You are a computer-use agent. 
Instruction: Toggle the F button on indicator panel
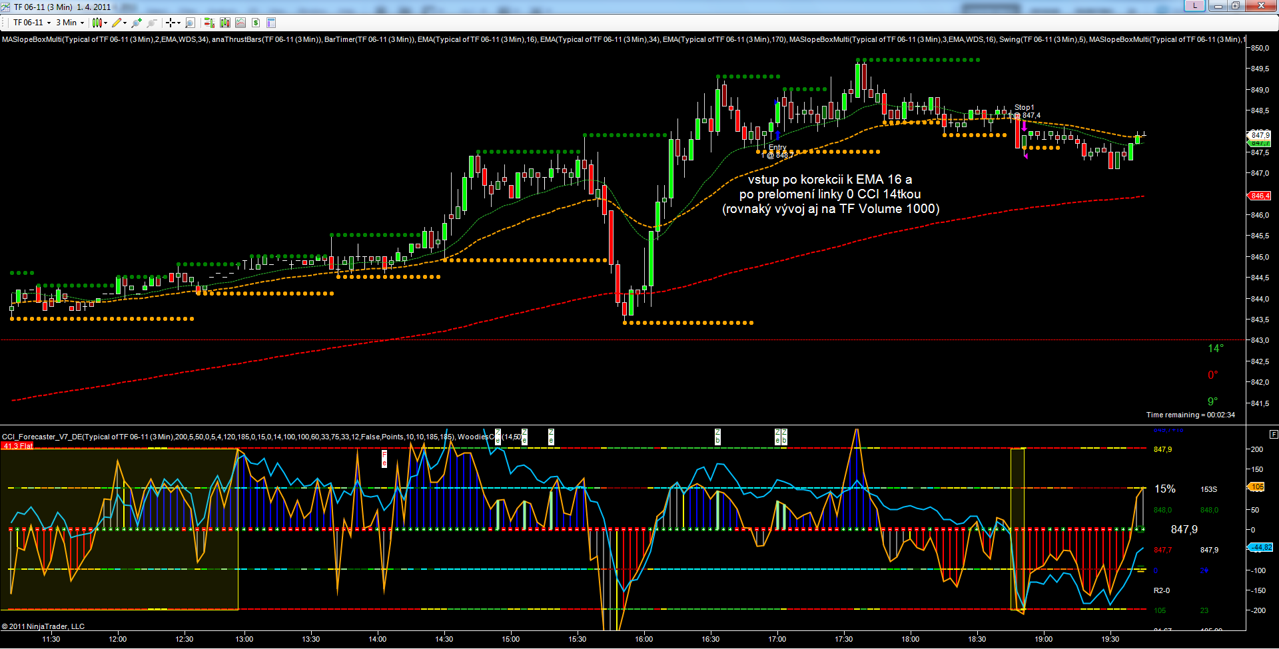pyautogui.click(x=1274, y=434)
